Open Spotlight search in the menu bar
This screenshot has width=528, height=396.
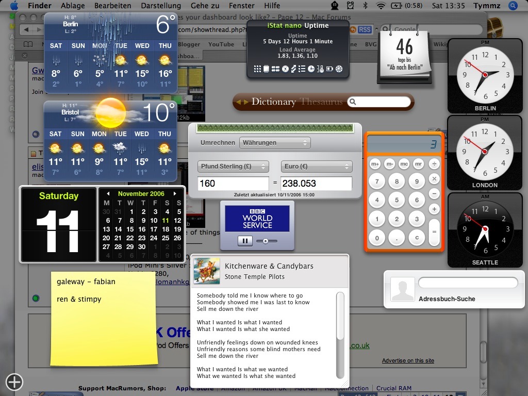[x=513, y=6]
